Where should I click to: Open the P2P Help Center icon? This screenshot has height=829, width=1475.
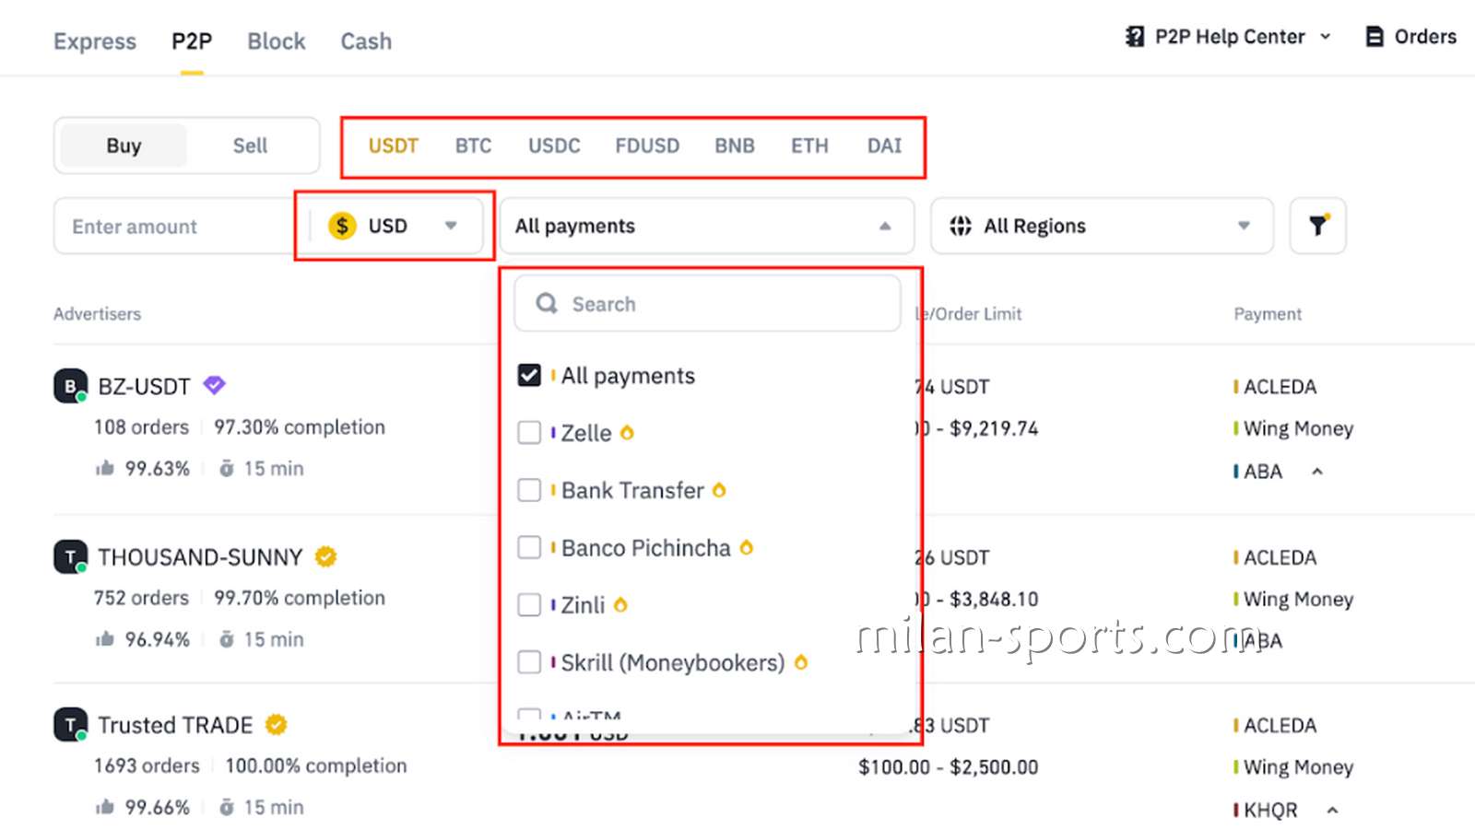click(1135, 37)
